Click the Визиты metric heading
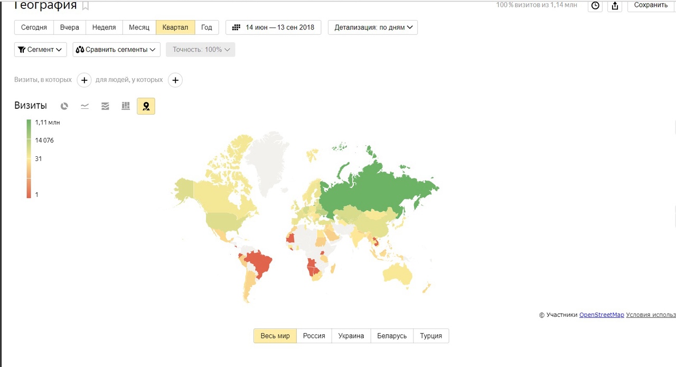 [31, 106]
